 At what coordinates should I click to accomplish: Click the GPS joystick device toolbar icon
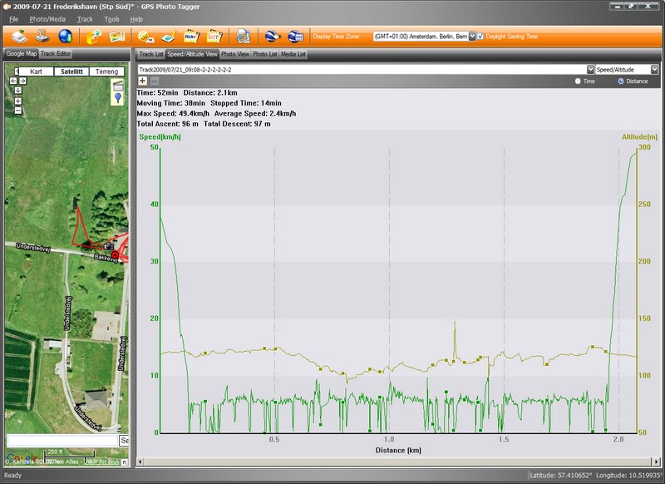[x=42, y=37]
